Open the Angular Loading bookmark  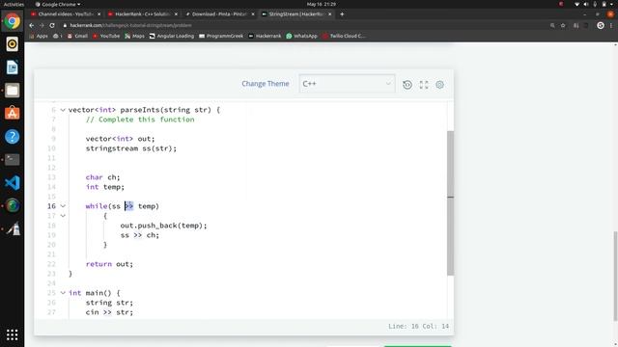point(172,36)
